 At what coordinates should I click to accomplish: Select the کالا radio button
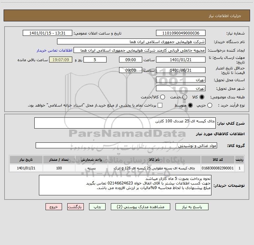[x=202, y=97]
